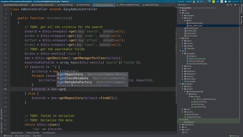Open Kernel.php in the project tree
This screenshot has height=137, width=243.
(190, 81)
